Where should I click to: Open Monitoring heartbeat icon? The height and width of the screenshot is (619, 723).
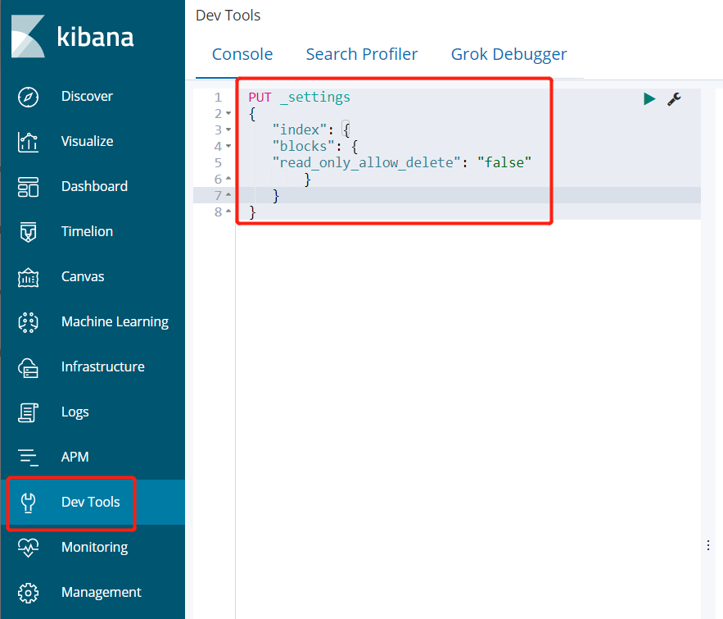pos(28,548)
